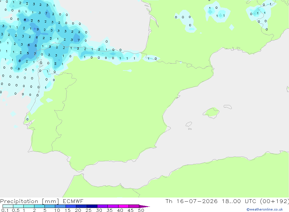
Task: Click the "18..00 UTC" time text
Action: (239, 201)
